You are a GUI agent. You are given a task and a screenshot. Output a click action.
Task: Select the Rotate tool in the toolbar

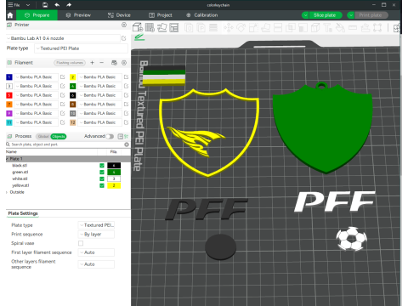pyautogui.click(x=241, y=28)
